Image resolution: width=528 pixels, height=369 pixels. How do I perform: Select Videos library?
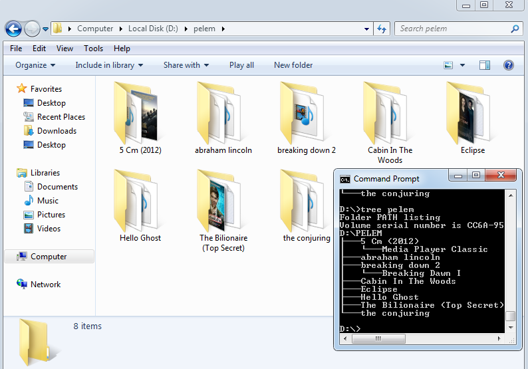pos(49,229)
